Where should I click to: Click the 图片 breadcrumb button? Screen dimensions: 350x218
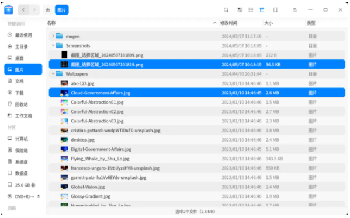click(x=61, y=10)
